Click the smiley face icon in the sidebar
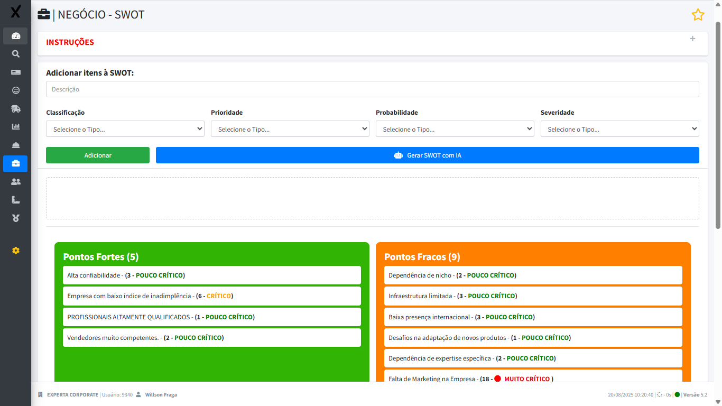The width and height of the screenshot is (722, 406). (15, 90)
